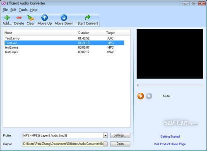207x151 pixels.
Task: Click the red Delete toolbar icon
Action: pos(19,18)
